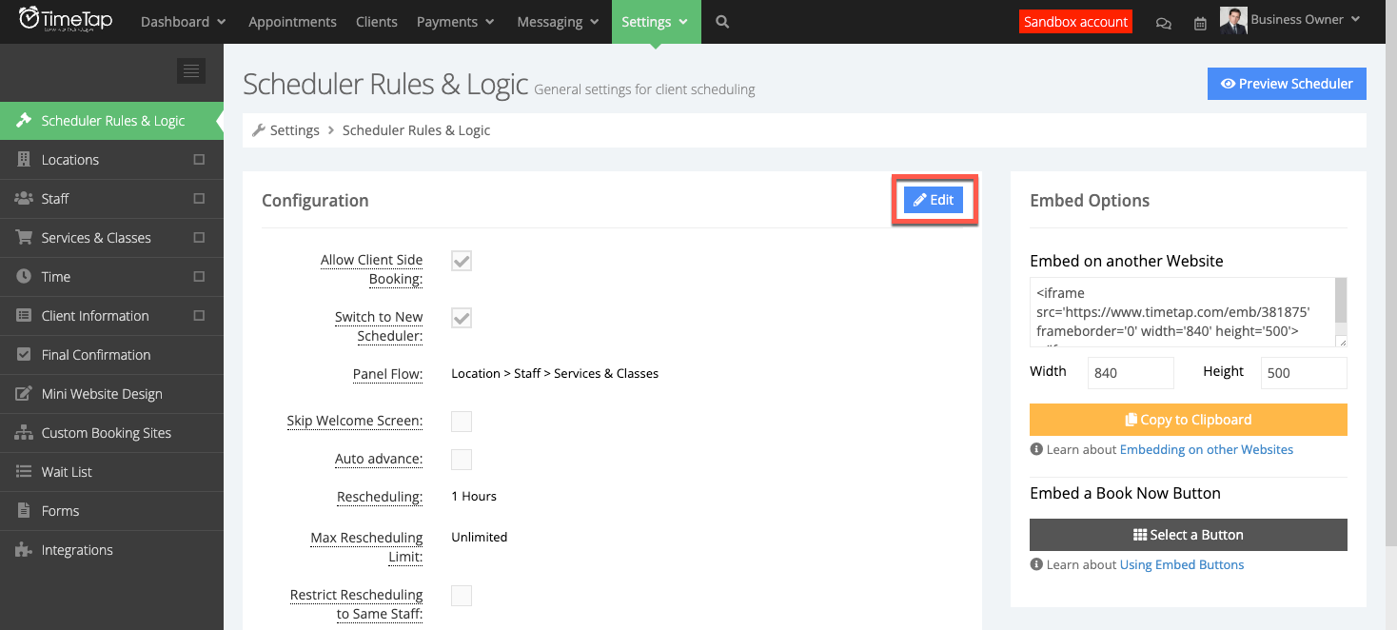Screen dimensions: 1397x630
Task: Open Mini Website Design settings
Action: coord(102,394)
